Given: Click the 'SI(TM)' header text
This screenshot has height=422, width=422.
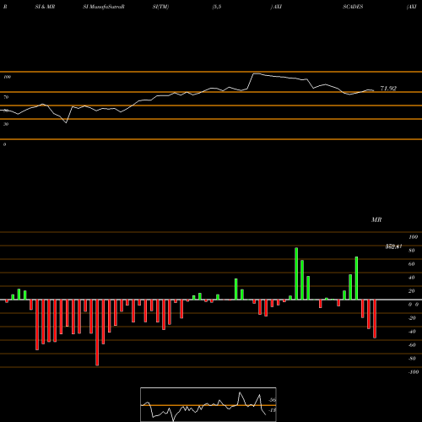Looking at the screenshot, I should 160,7.
